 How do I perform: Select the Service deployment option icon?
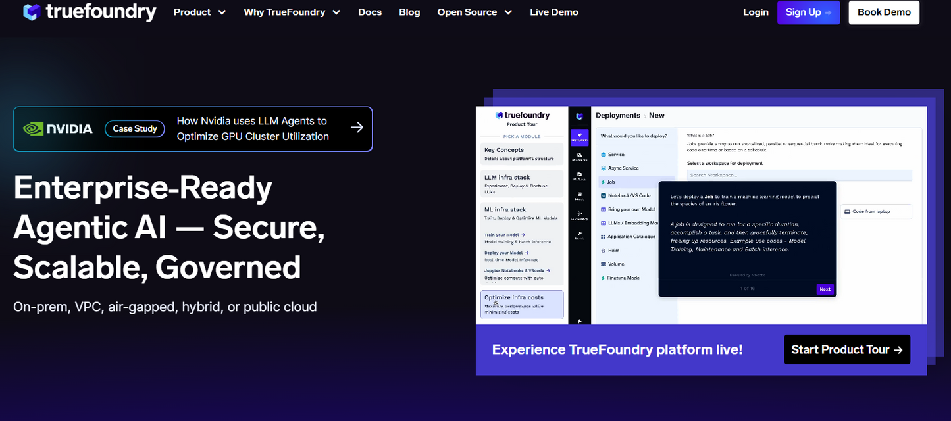pyautogui.click(x=603, y=154)
